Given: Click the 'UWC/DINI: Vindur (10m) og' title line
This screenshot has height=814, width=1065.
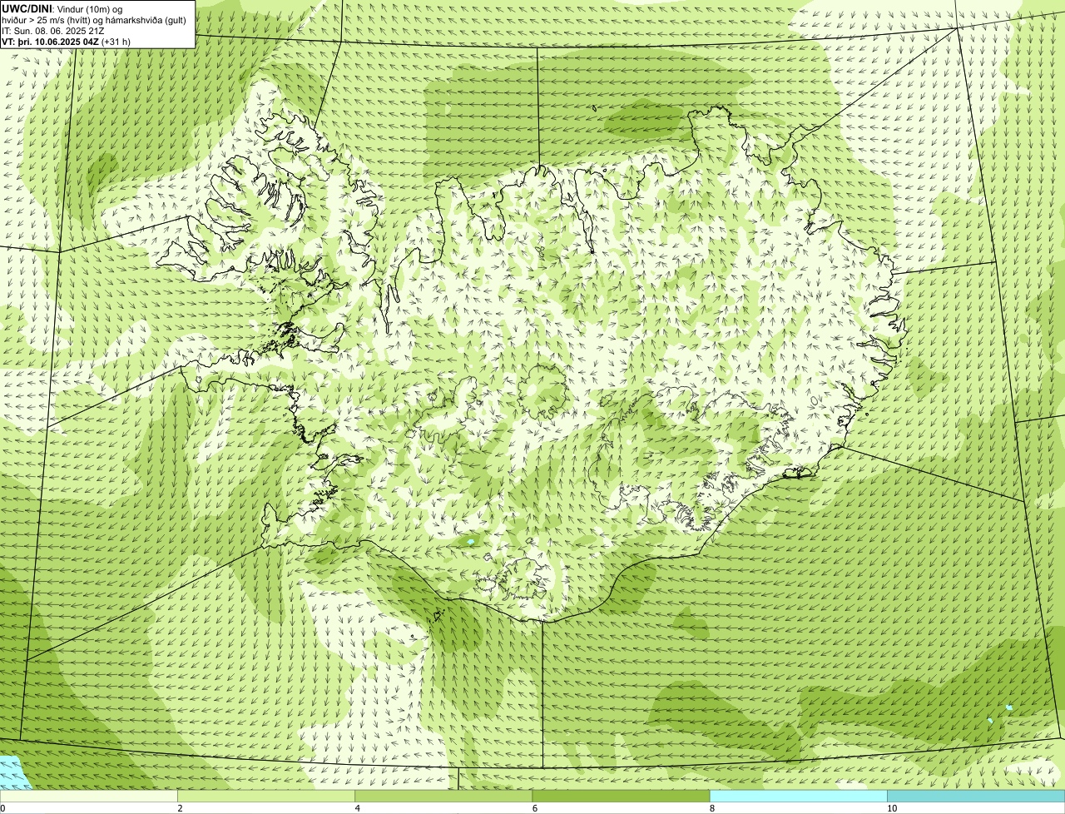Looking at the screenshot, I should (x=62, y=8).
